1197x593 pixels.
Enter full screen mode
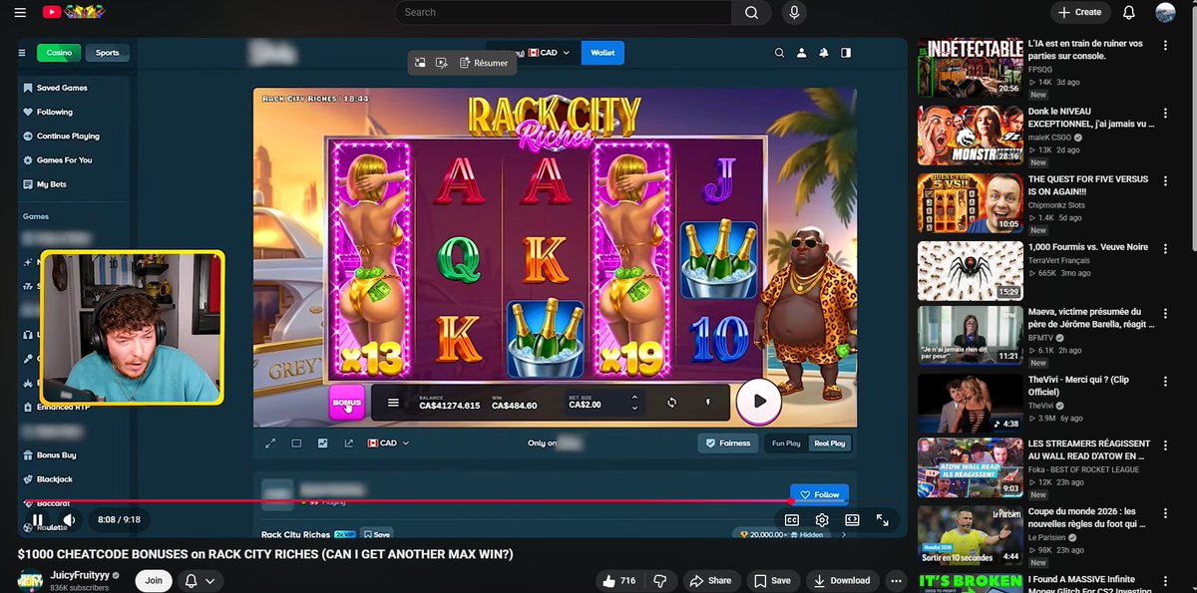point(882,520)
